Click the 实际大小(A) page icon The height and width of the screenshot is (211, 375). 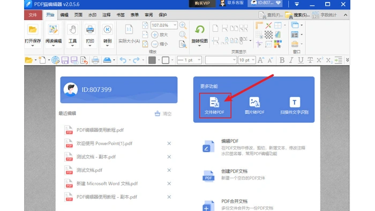point(129,29)
